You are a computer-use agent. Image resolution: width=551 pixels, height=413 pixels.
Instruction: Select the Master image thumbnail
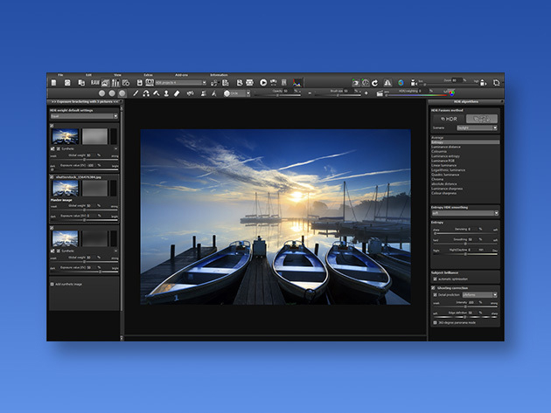click(x=66, y=189)
